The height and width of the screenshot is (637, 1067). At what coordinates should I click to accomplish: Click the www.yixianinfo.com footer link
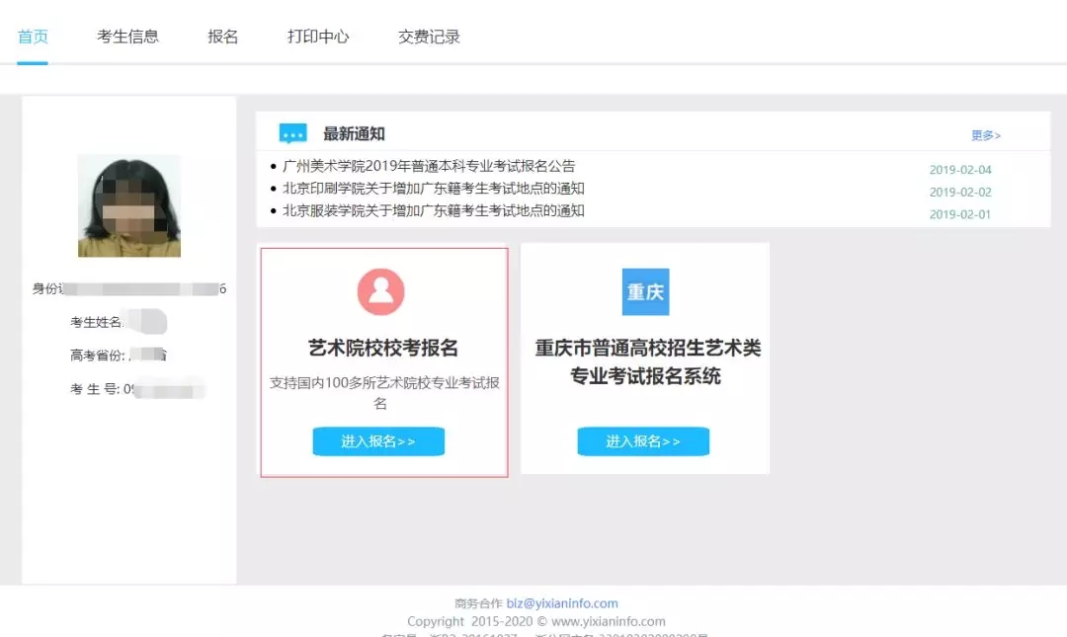[608, 621]
